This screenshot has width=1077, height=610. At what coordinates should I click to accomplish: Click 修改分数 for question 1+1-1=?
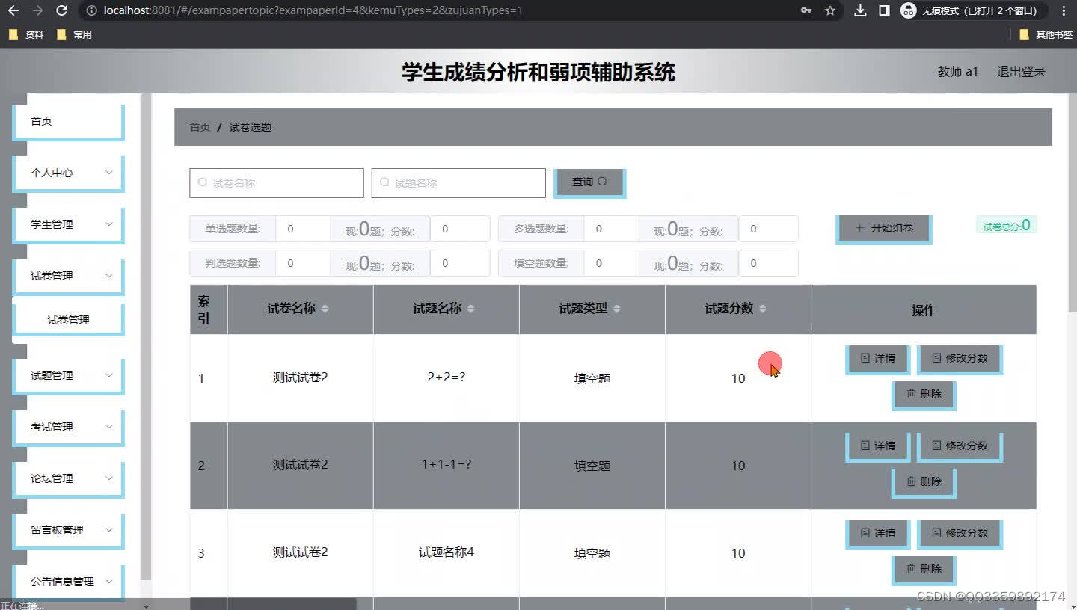pos(960,446)
